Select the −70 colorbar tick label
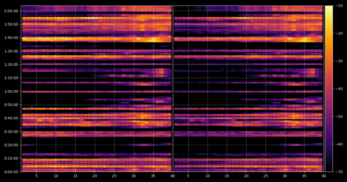The width and height of the screenshot is (347, 182). click(339, 172)
